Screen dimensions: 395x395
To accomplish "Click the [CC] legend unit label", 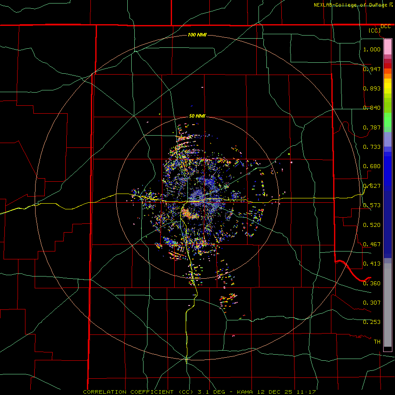I will [375, 31].
